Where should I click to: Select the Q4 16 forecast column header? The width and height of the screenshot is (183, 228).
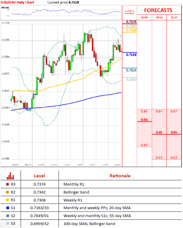point(159,18)
